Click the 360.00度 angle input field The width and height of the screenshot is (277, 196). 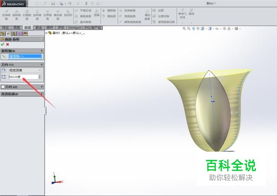(x=23, y=77)
